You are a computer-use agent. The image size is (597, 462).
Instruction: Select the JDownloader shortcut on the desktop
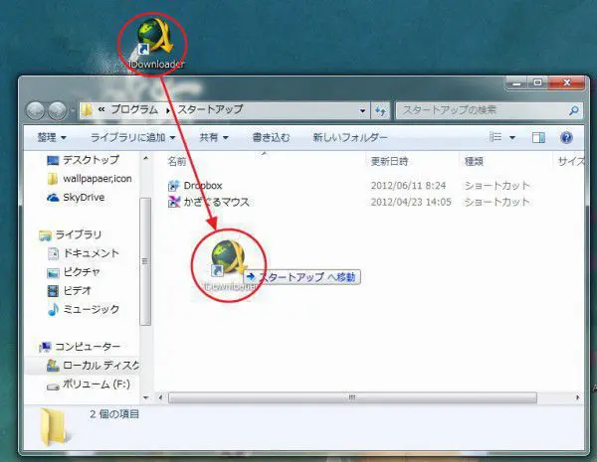(x=154, y=44)
